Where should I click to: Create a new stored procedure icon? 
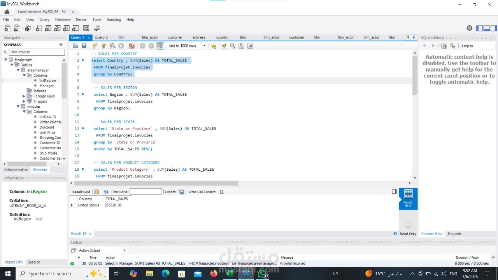pos(66,28)
